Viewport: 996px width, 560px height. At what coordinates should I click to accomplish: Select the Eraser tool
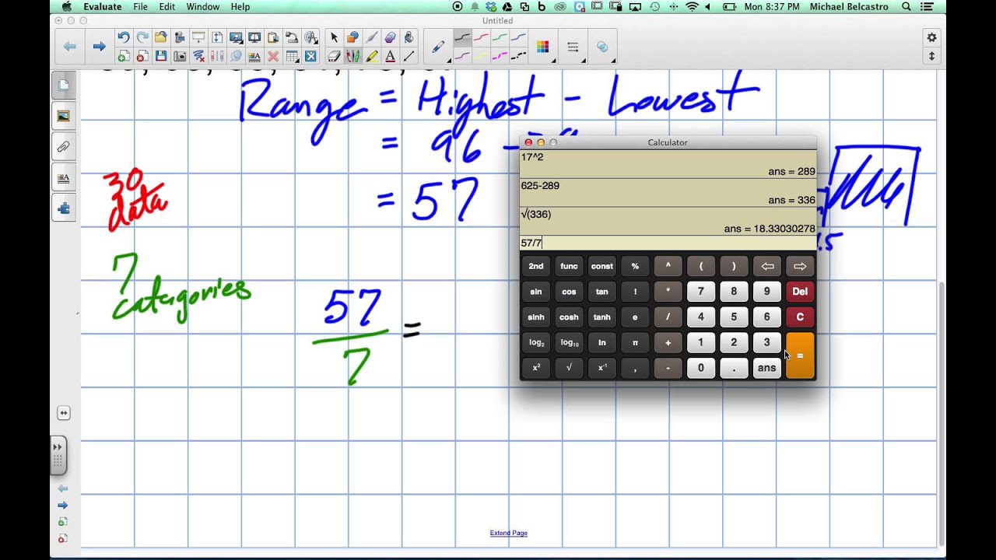pyautogui.click(x=334, y=57)
